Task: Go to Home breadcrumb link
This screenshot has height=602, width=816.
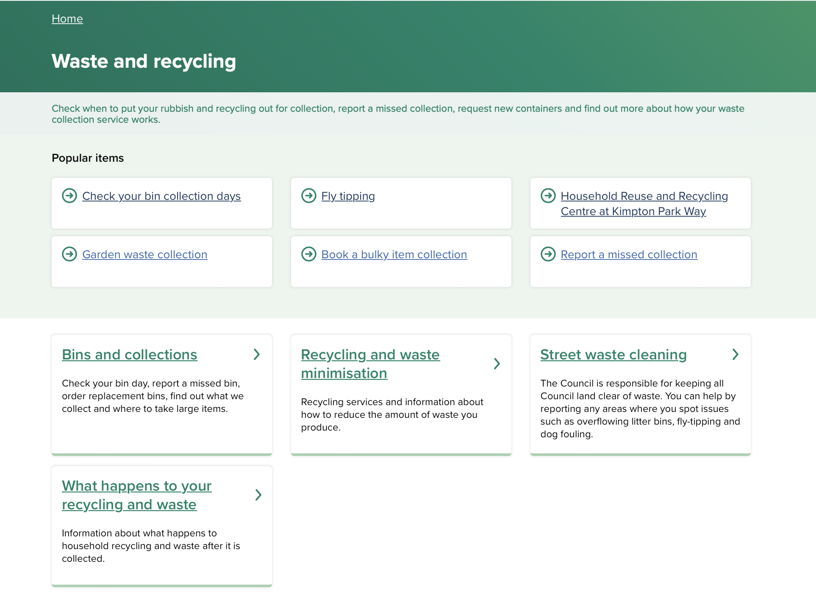Action: (x=67, y=19)
